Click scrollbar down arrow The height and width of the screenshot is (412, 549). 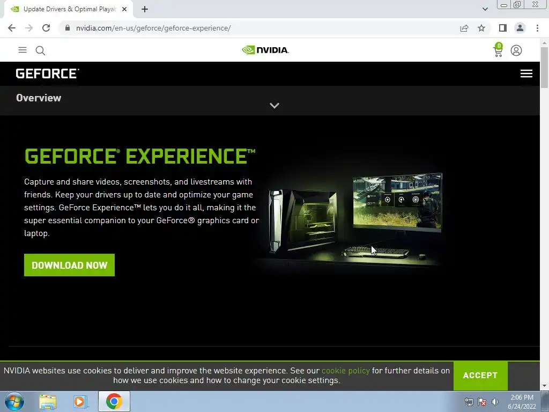(545, 386)
